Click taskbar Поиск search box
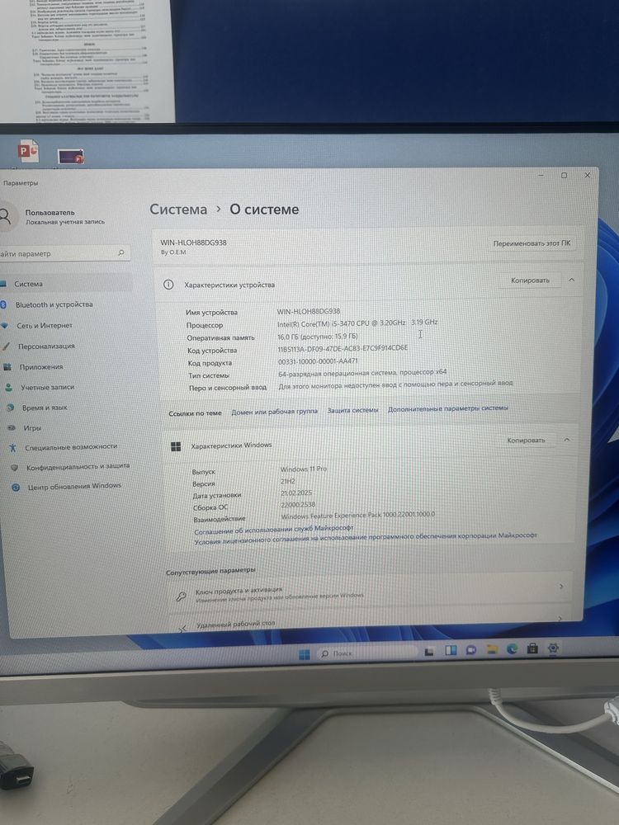619x825 pixels. click(x=366, y=653)
